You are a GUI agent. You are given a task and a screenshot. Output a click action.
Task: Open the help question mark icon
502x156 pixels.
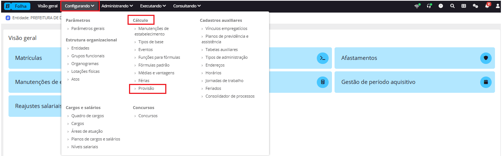441,6
